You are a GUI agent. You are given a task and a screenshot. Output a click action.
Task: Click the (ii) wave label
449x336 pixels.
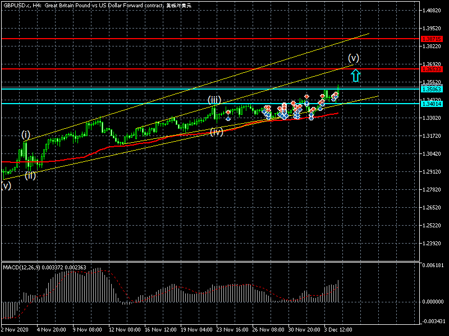[x=30, y=175]
